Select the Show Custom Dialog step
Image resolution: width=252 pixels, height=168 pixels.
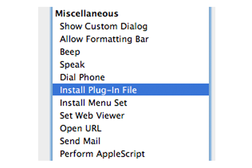coord(103,26)
